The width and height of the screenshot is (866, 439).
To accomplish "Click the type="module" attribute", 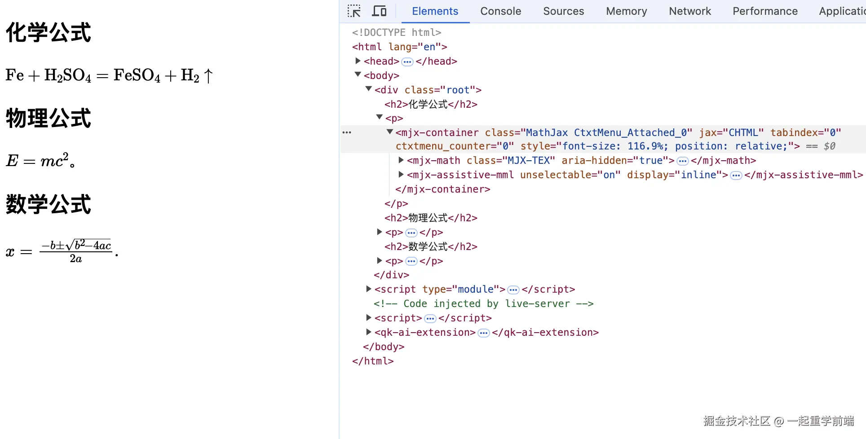I will point(461,289).
